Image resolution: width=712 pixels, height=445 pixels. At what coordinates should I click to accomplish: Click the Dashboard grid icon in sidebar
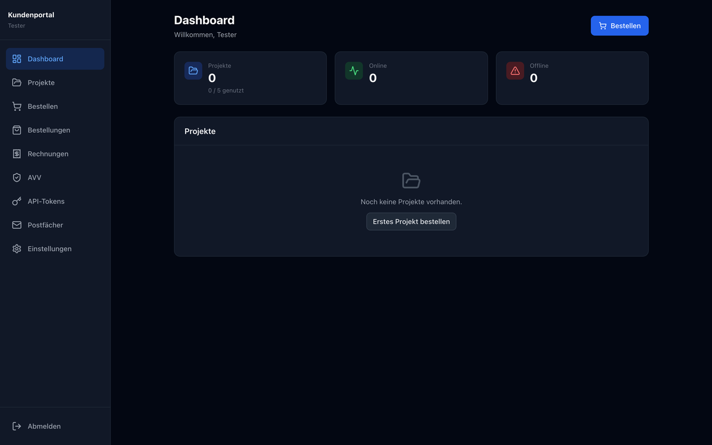[x=17, y=59]
